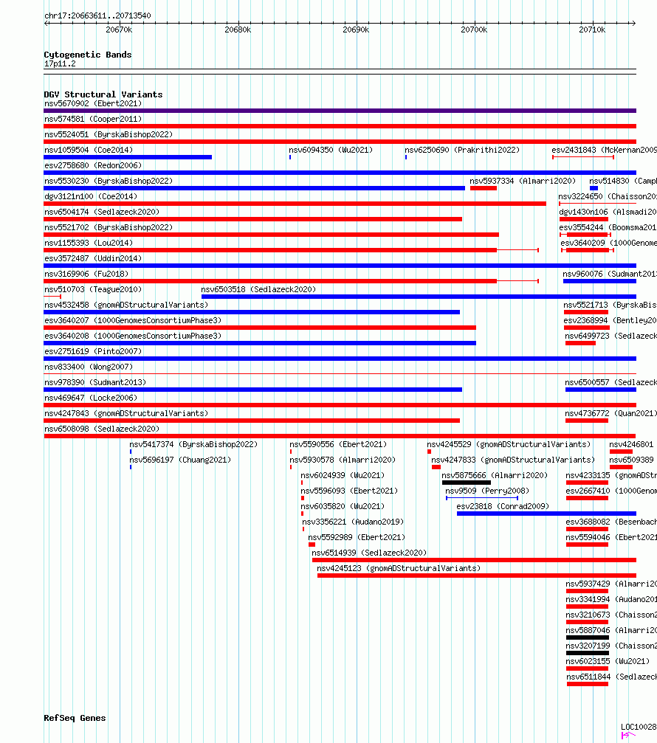This screenshot has width=657, height=743.
Task: Open esv2431843 (McKernan2009) variant
Action: coord(604,150)
